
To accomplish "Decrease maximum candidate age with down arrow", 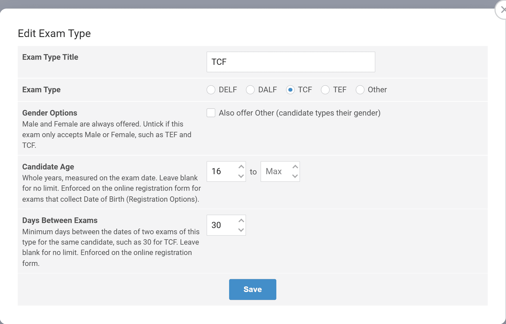I will pyautogui.click(x=295, y=176).
